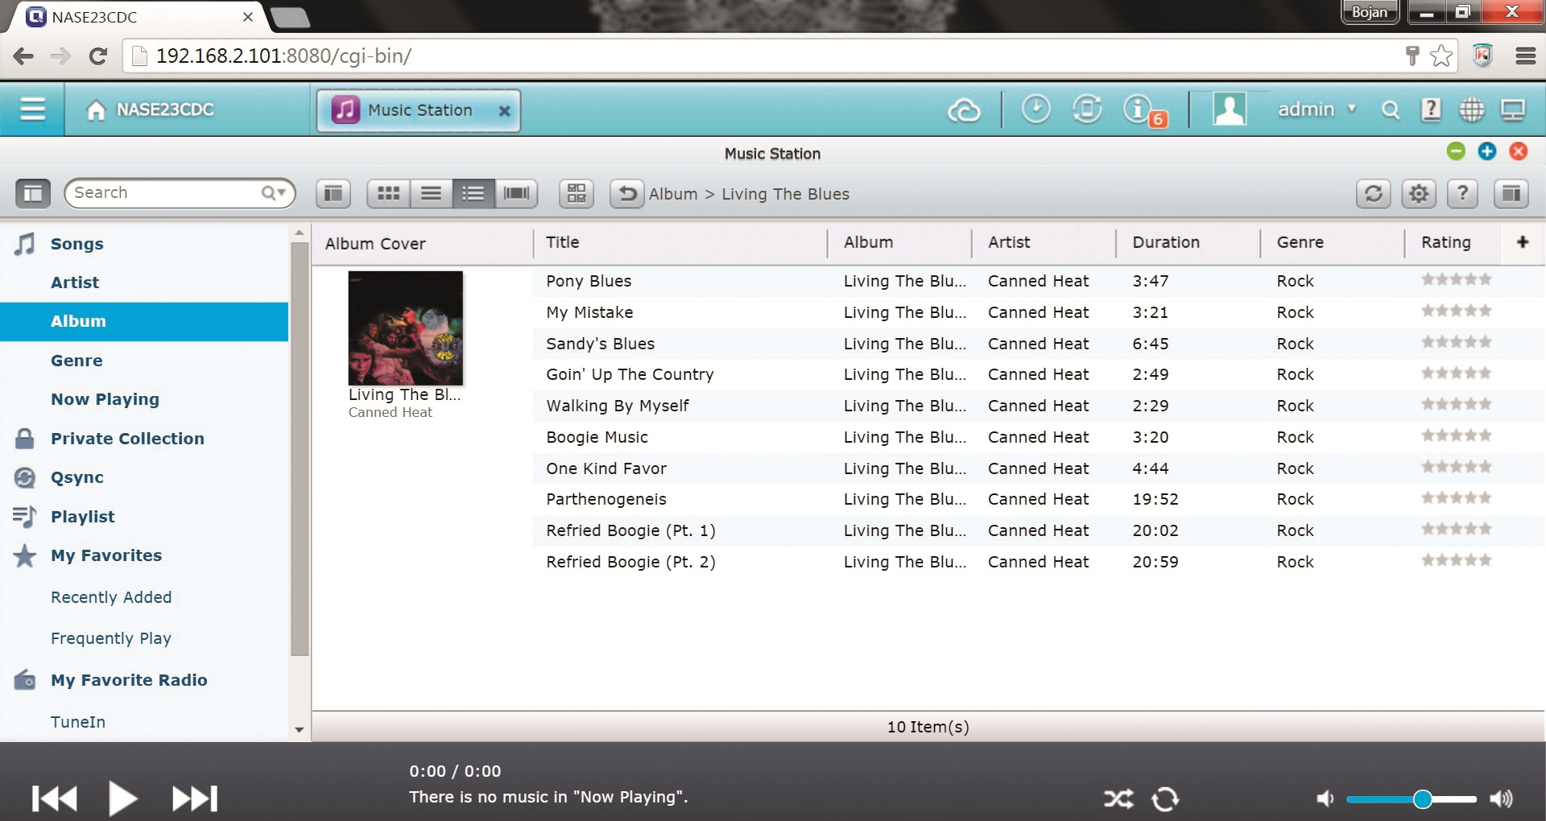Open QTS help question mark icon

[x=1431, y=109]
